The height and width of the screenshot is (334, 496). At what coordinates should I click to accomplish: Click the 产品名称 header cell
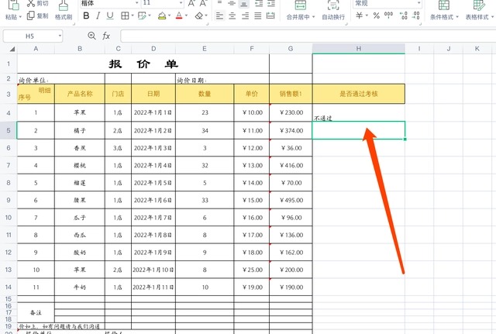point(80,94)
